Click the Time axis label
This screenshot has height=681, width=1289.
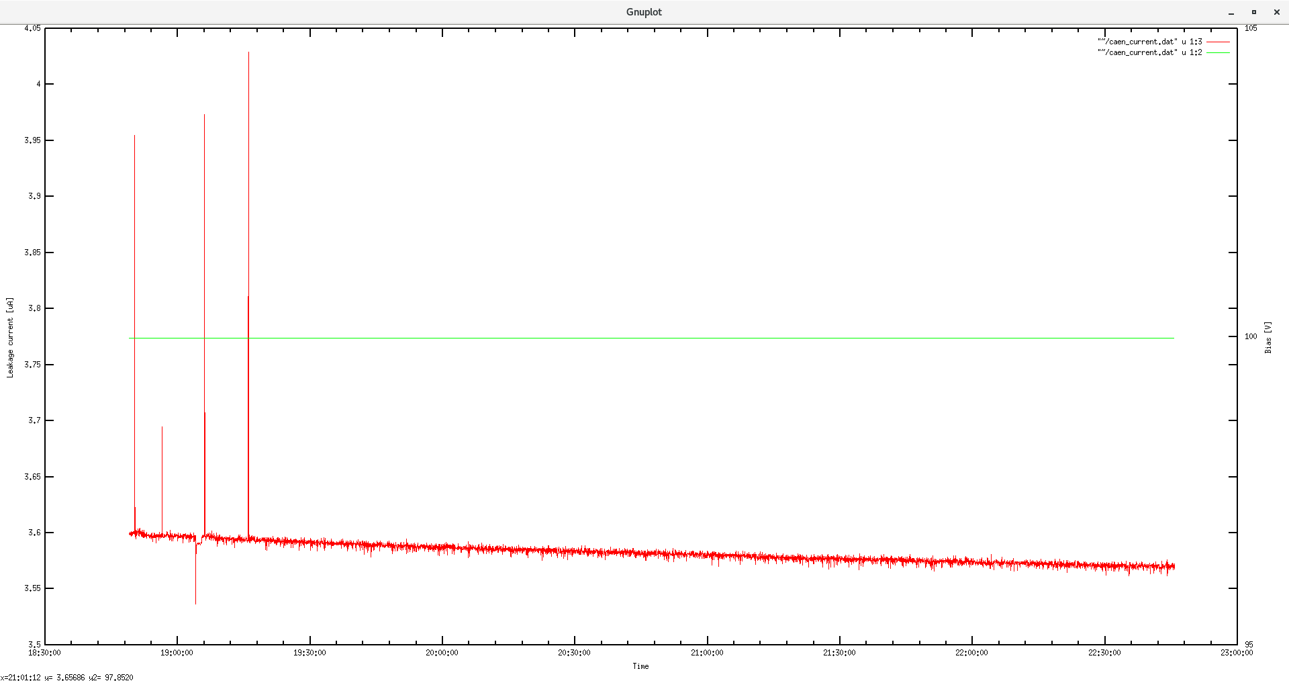coord(640,666)
